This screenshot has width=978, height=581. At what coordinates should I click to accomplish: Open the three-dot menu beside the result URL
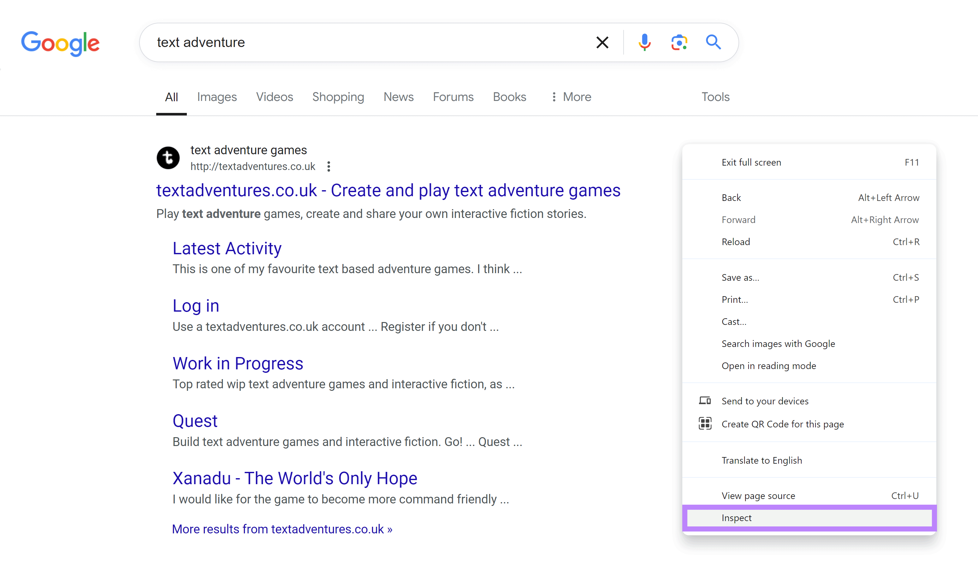[x=328, y=167]
